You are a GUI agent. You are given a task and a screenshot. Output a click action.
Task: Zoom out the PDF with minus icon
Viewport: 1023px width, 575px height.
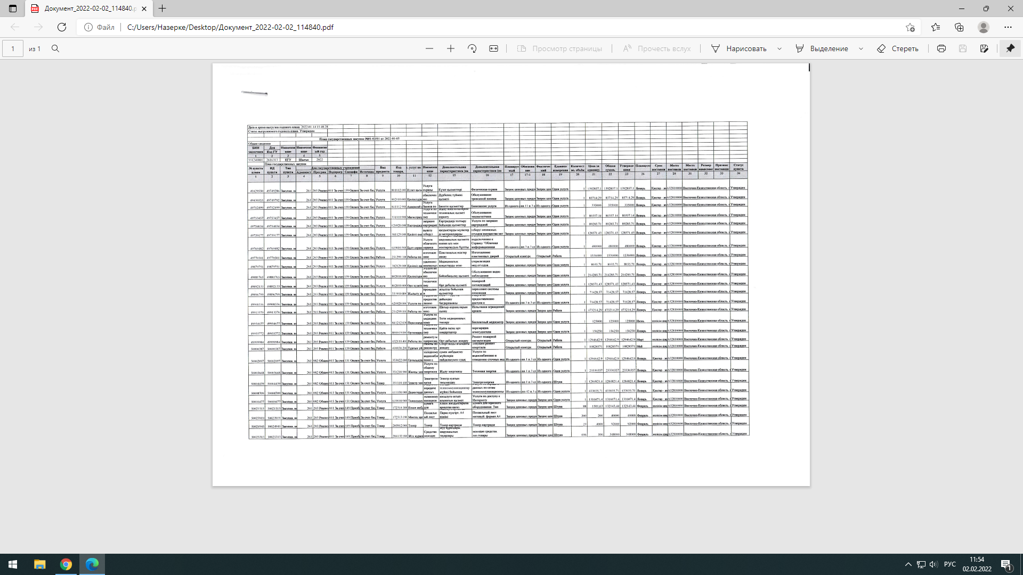429,48
